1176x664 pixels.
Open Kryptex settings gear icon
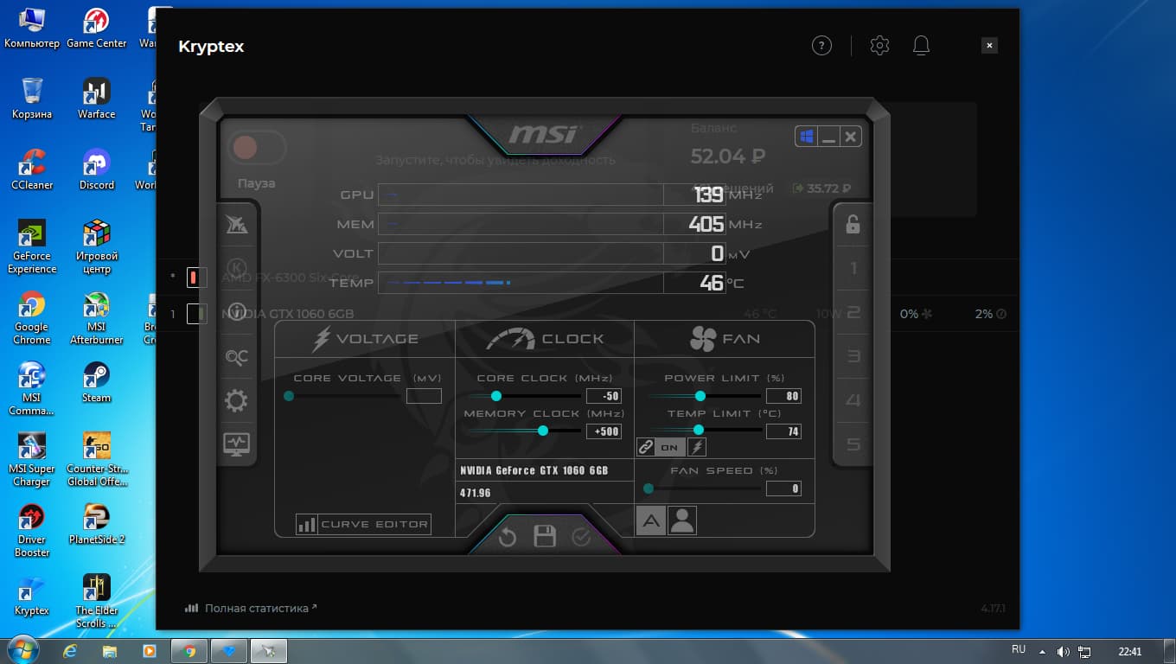pyautogui.click(x=879, y=46)
